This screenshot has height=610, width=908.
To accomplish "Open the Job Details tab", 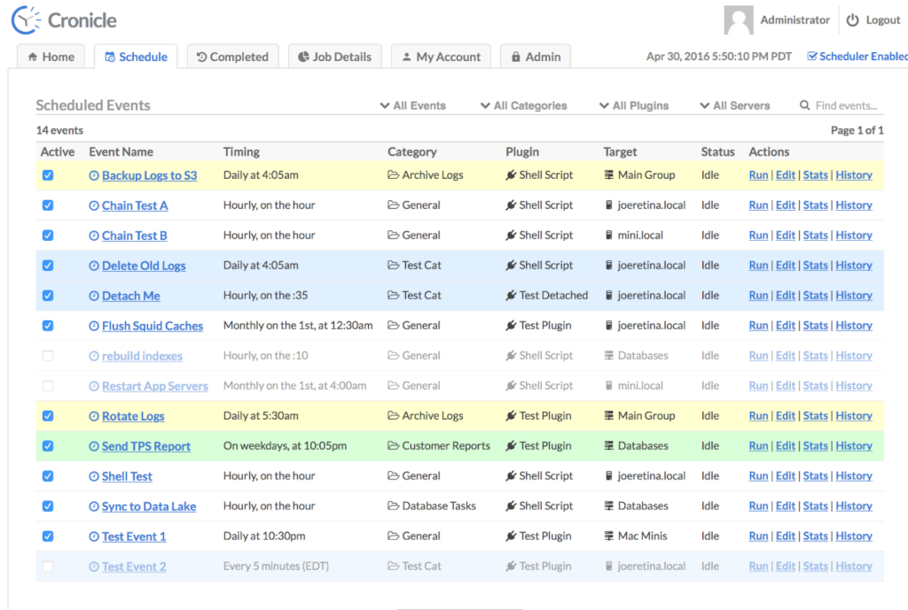I will (x=334, y=57).
